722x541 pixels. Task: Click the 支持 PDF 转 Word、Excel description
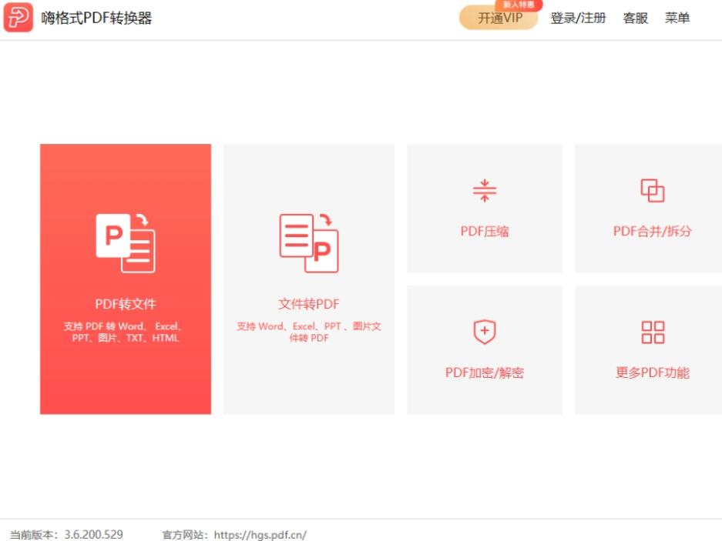point(126,332)
